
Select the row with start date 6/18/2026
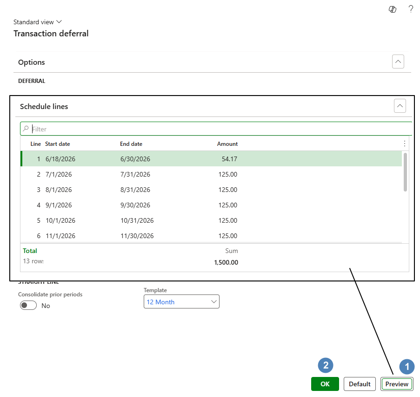click(211, 158)
